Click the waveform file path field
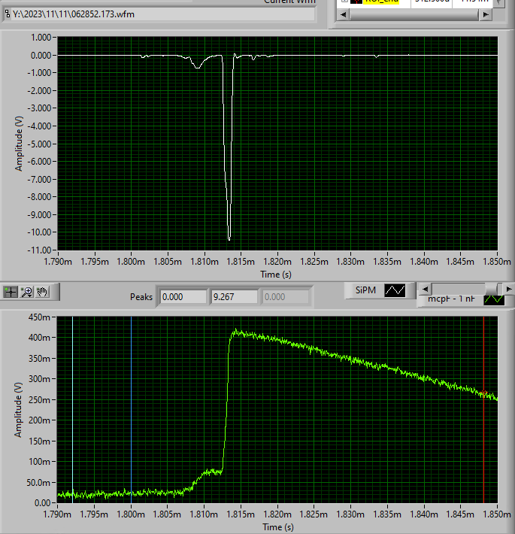This screenshot has width=515, height=534. click(162, 14)
